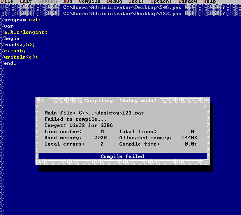The height and width of the screenshot is (215, 241).
Task: Click the 'Failed to compile...' status text
Action: 76,119
